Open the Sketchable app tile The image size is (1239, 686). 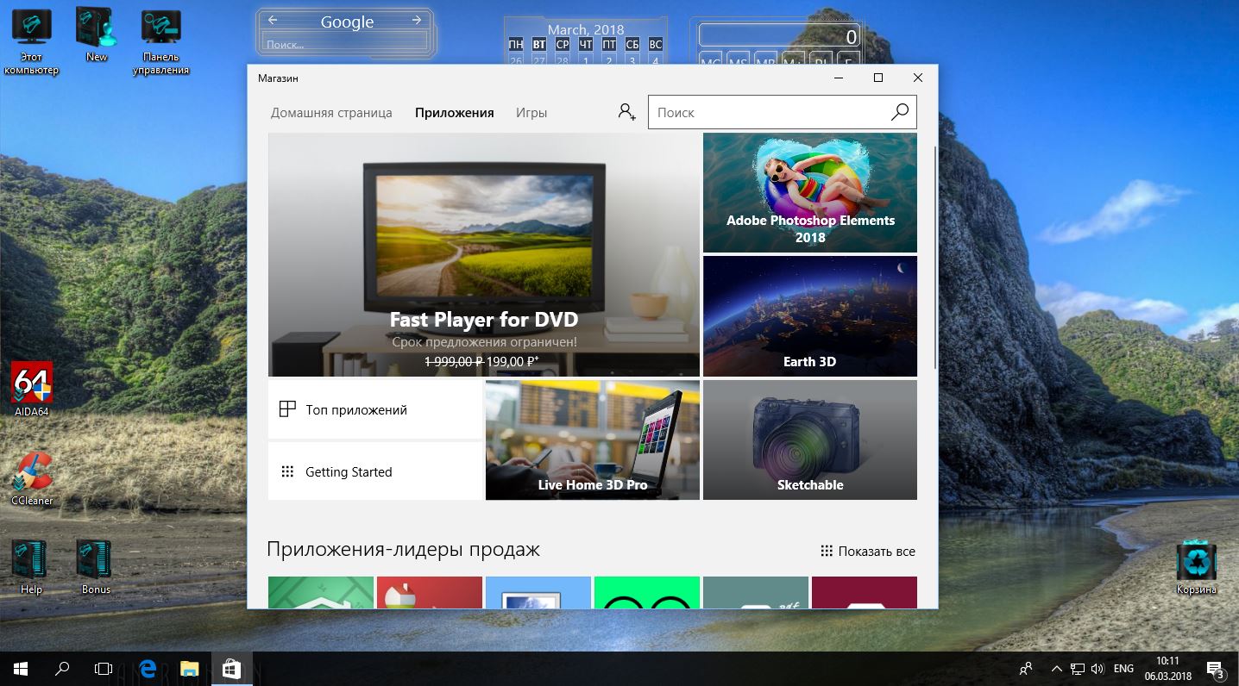810,440
